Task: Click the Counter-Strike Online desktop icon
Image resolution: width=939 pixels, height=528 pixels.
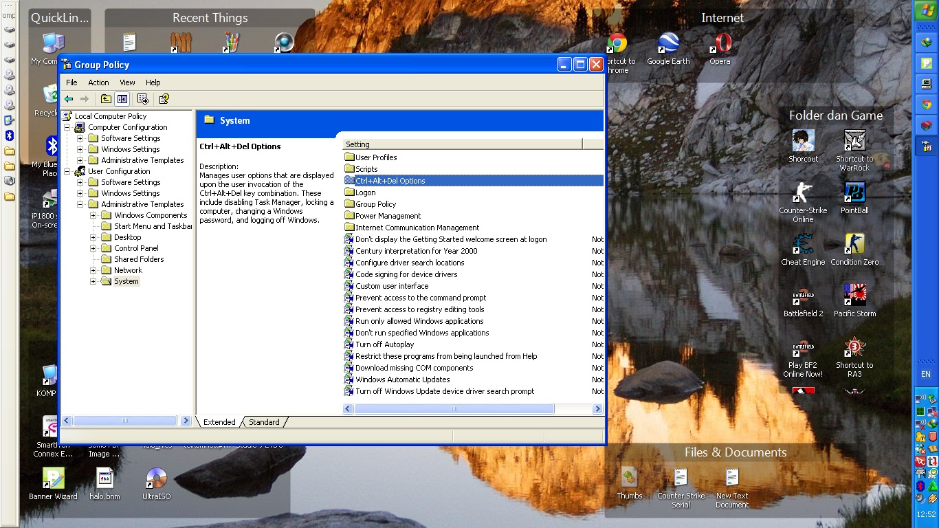Action: click(x=803, y=203)
